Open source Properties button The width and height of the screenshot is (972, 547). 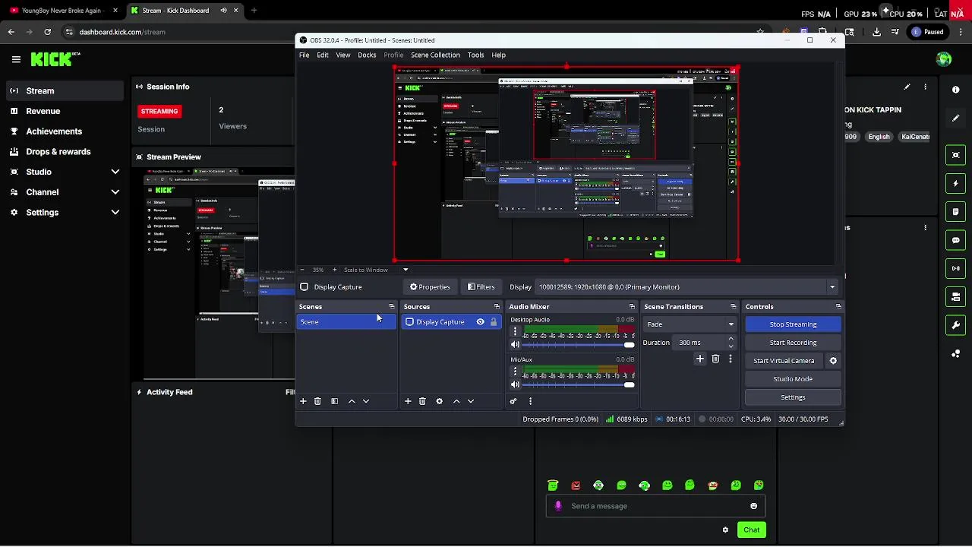430,287
